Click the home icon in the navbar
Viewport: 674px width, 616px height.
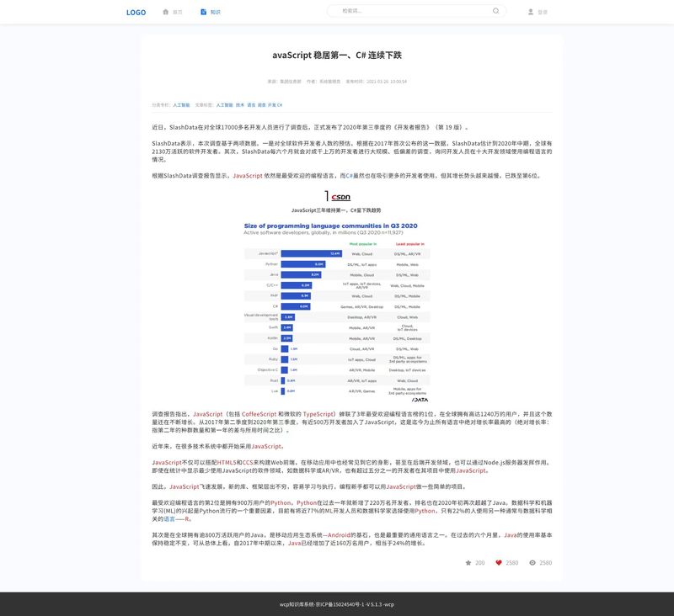(x=165, y=12)
